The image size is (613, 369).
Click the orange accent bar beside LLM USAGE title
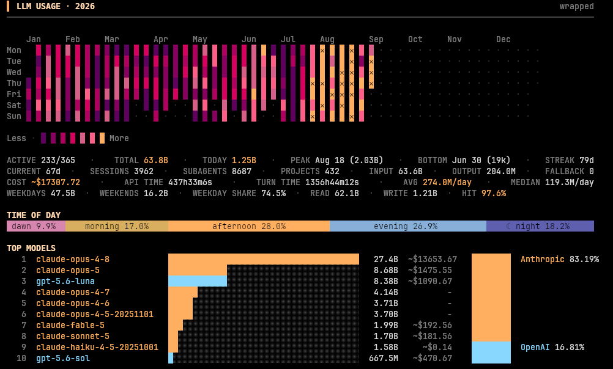(8, 6)
